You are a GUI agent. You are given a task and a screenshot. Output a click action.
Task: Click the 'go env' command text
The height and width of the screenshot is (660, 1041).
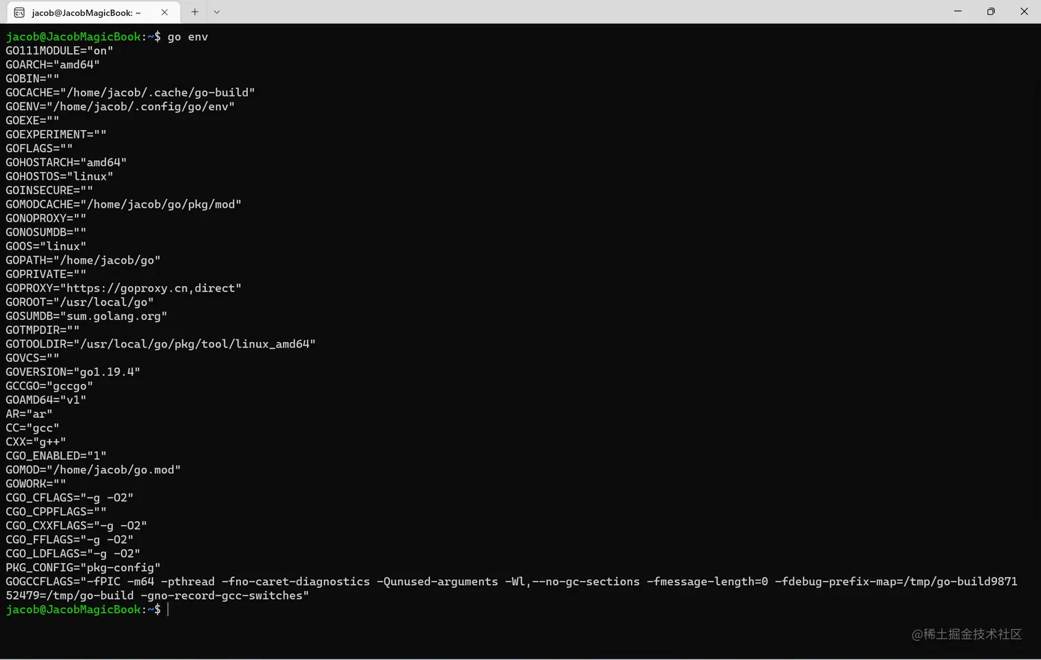(x=188, y=37)
